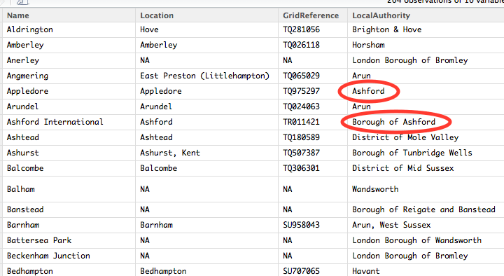Select the GridReference column header

(311, 15)
